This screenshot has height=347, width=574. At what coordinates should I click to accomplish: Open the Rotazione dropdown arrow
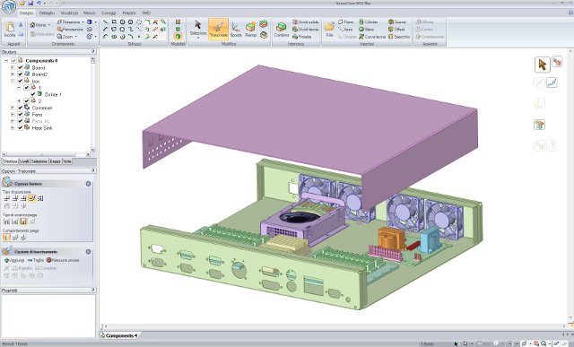(x=83, y=22)
